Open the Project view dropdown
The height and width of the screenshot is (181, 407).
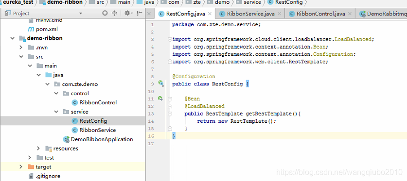pyautogui.click(x=80, y=14)
